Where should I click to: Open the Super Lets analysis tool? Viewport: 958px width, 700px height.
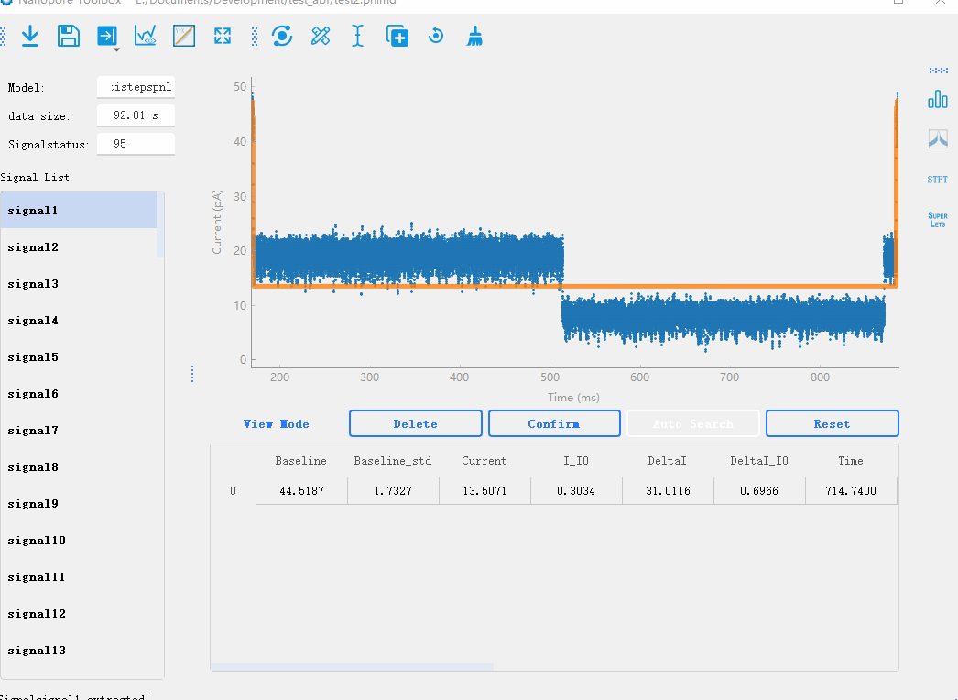click(x=938, y=220)
